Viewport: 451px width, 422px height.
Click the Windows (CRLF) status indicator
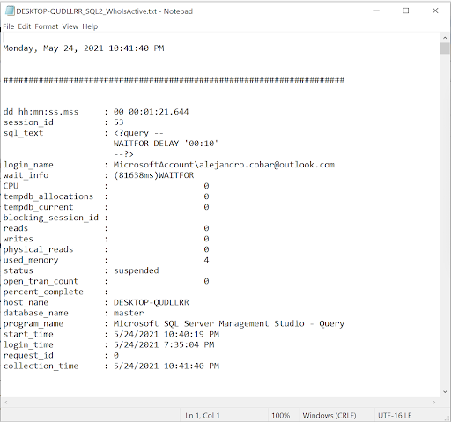(x=329, y=416)
